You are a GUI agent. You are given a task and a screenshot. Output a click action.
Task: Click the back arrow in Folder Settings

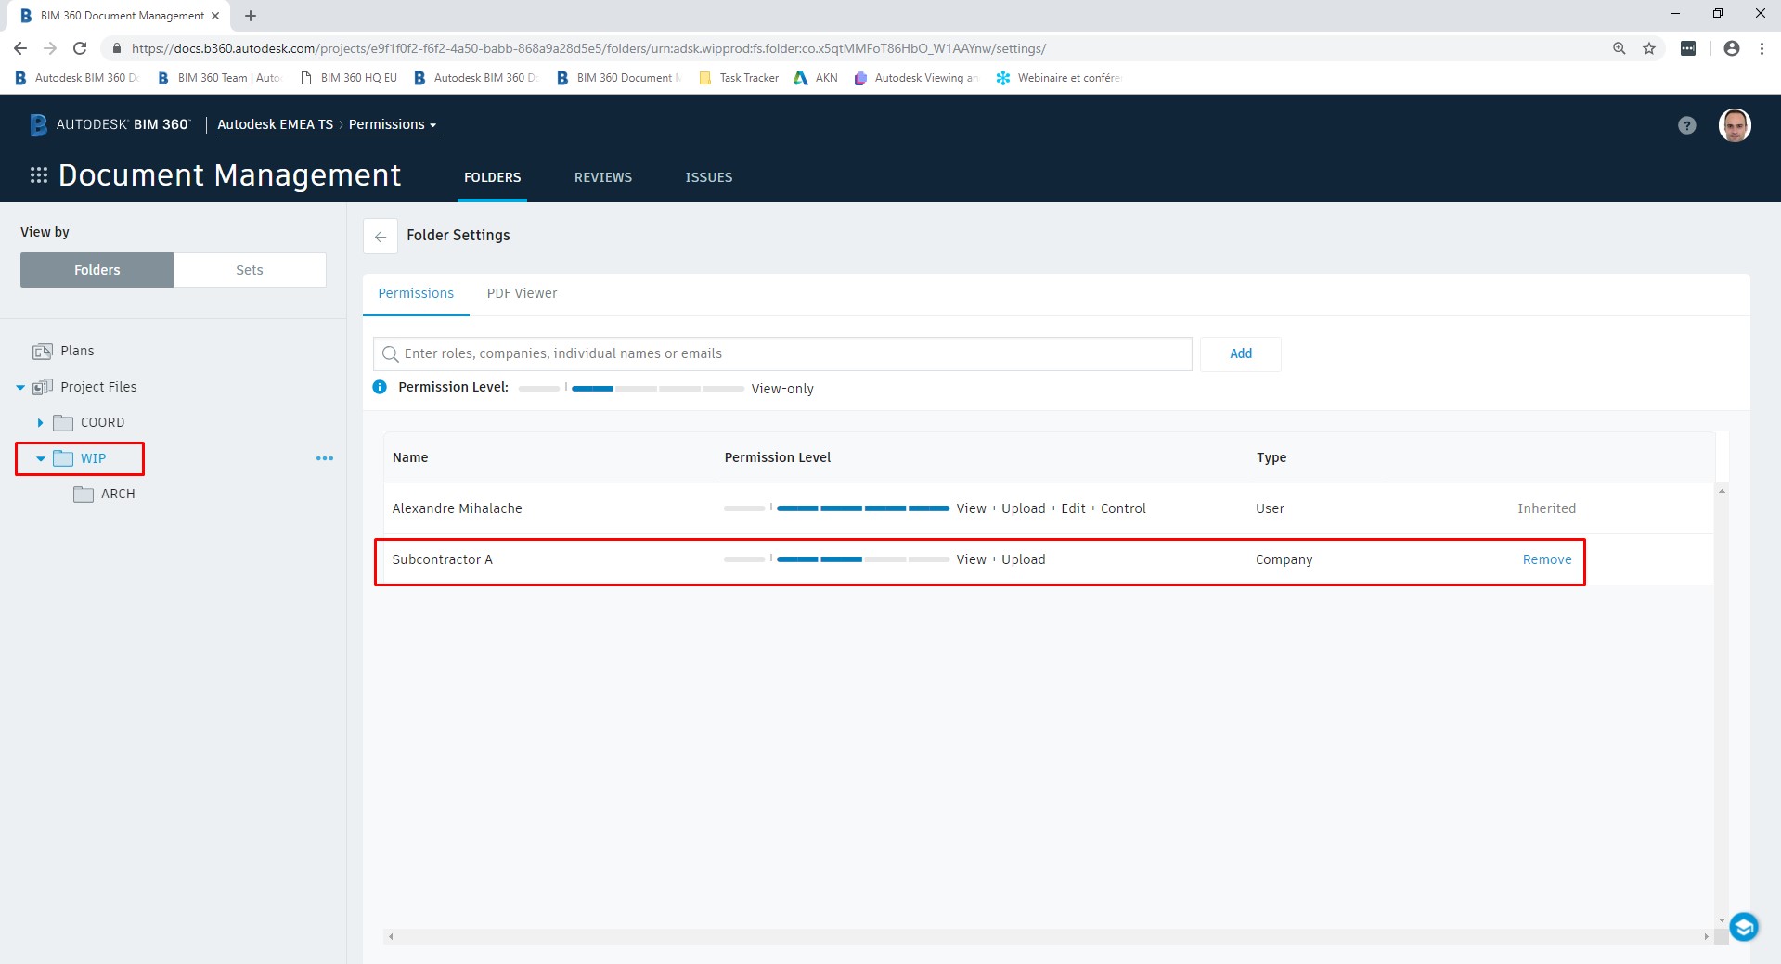(381, 237)
